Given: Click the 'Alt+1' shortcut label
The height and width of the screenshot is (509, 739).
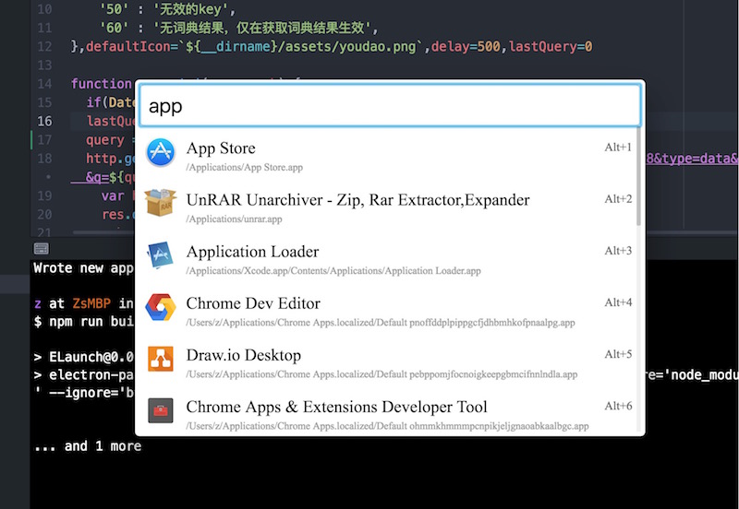Looking at the screenshot, I should pos(618,148).
